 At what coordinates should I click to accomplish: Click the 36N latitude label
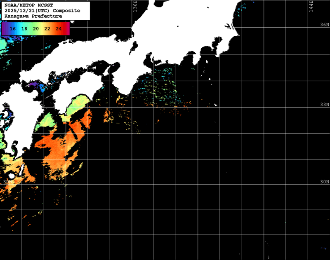click(325, 25)
